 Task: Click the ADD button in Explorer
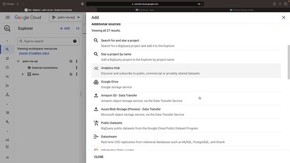point(65,29)
